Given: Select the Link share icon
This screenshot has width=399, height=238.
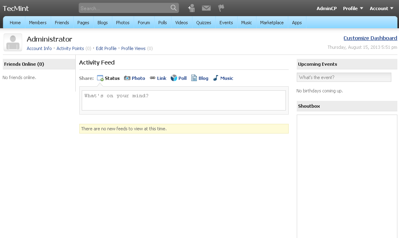Looking at the screenshot, I should click(153, 78).
